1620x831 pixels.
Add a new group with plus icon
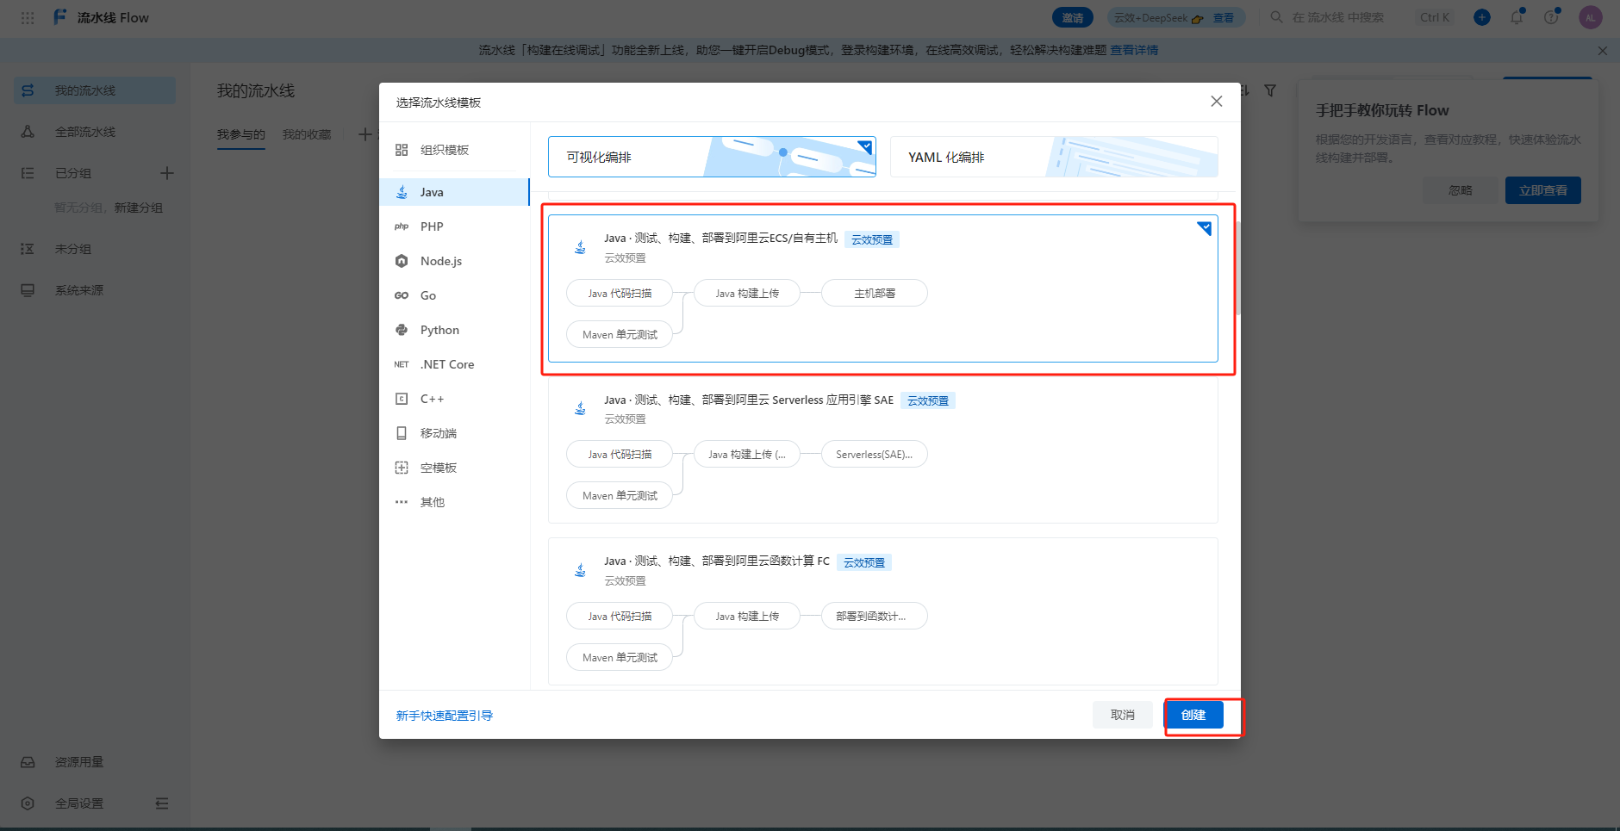point(167,173)
